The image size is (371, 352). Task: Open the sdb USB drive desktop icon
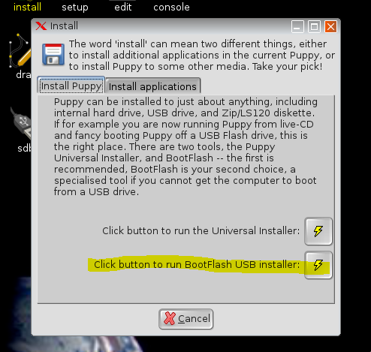click(22, 130)
